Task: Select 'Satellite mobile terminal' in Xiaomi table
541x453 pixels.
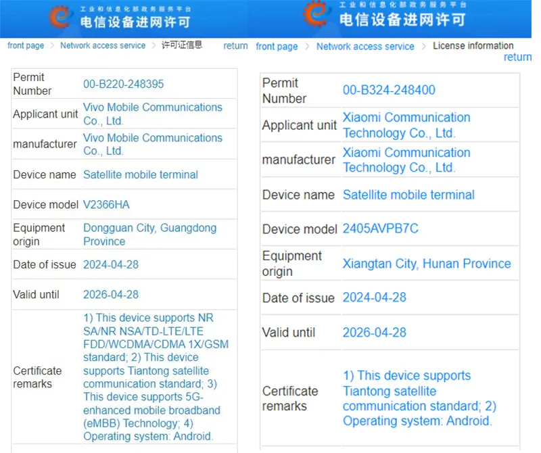Action: pos(408,195)
